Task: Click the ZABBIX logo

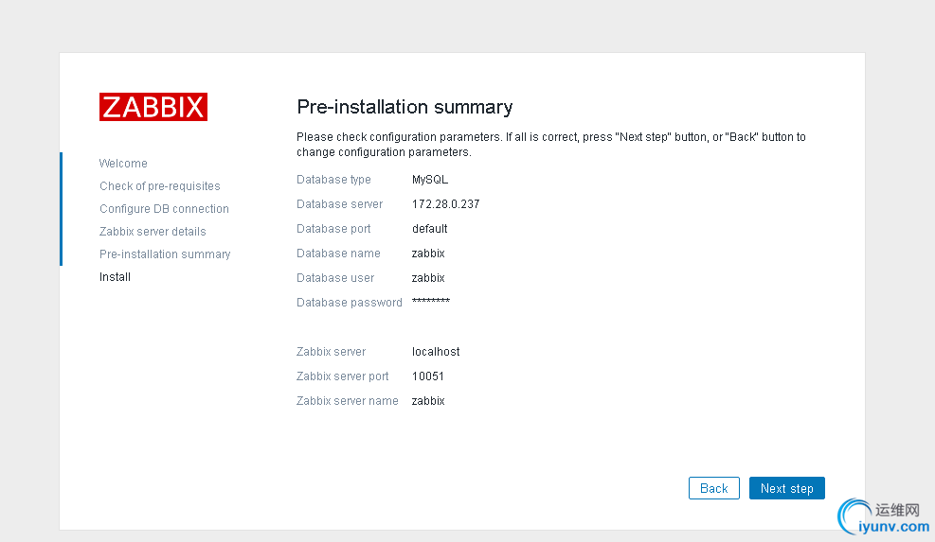Action: [x=153, y=107]
